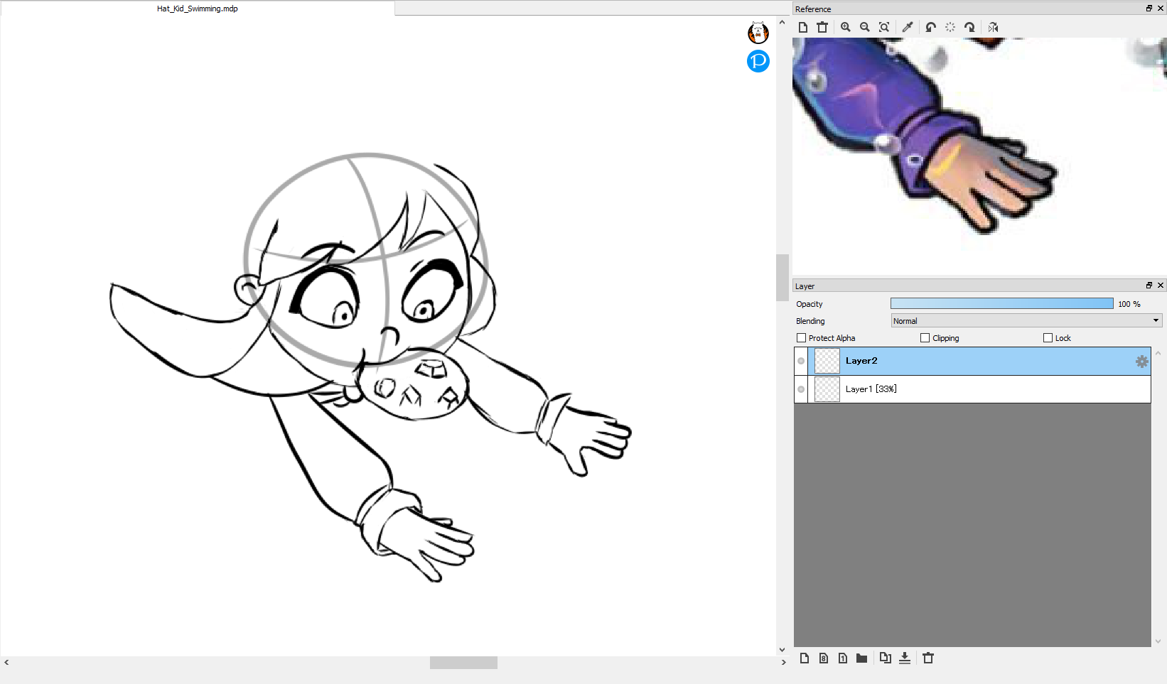Click canvas scroll up arrow
This screenshot has width=1167, height=684.
783,23
